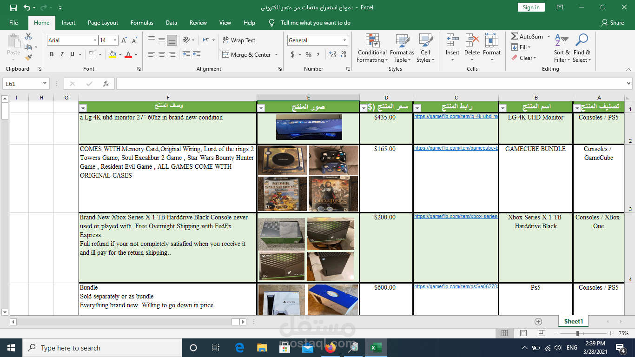
Task: Apply the red Font Color swatch
Action: coord(128,54)
